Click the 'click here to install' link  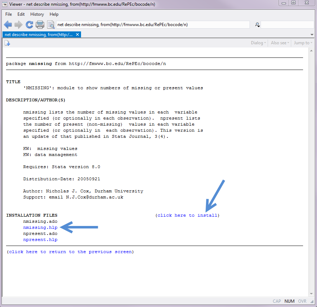pos(187,215)
